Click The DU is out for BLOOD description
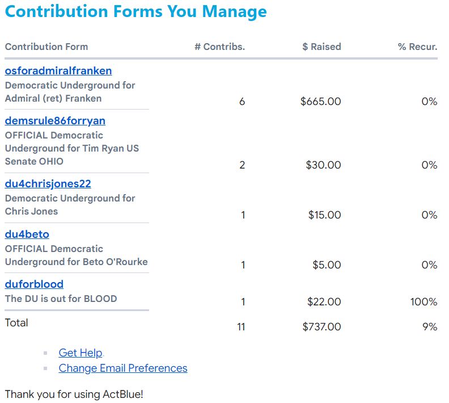Viewport: 449px width, 403px height. click(61, 299)
